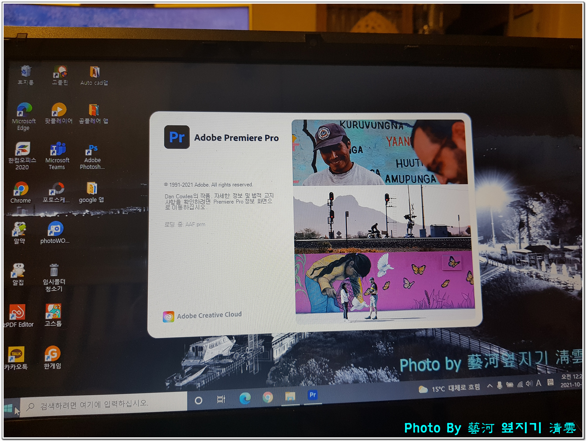Click the Adobe Premiere Pro title text
Viewport: 586px width, 441px height.
click(236, 138)
